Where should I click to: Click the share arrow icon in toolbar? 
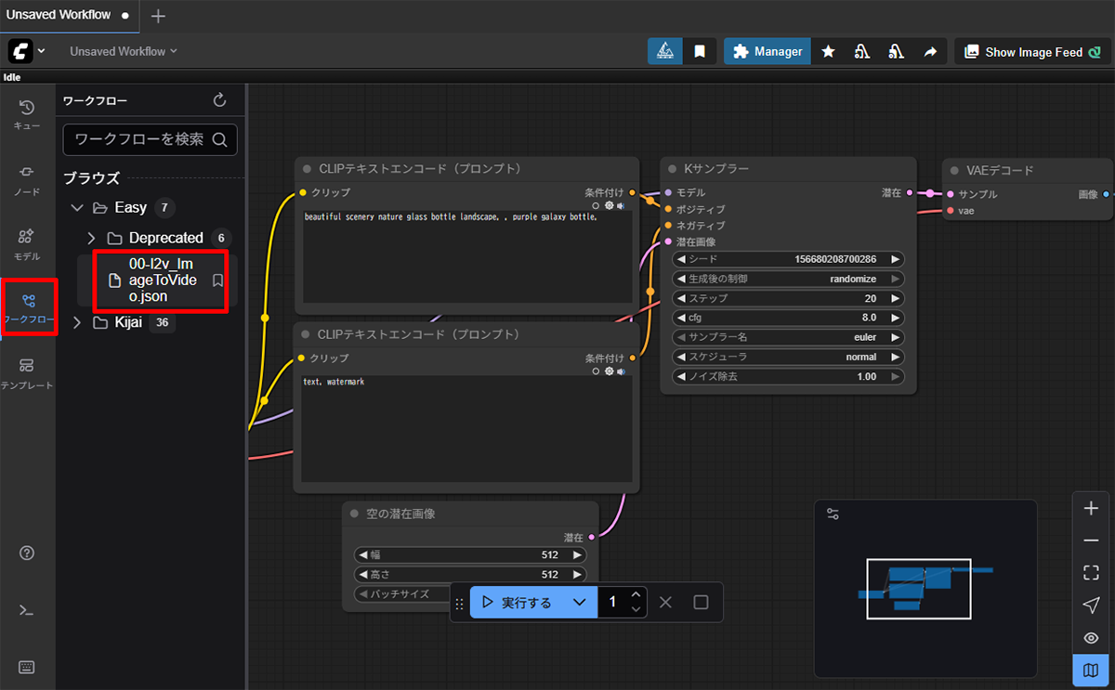click(x=930, y=52)
